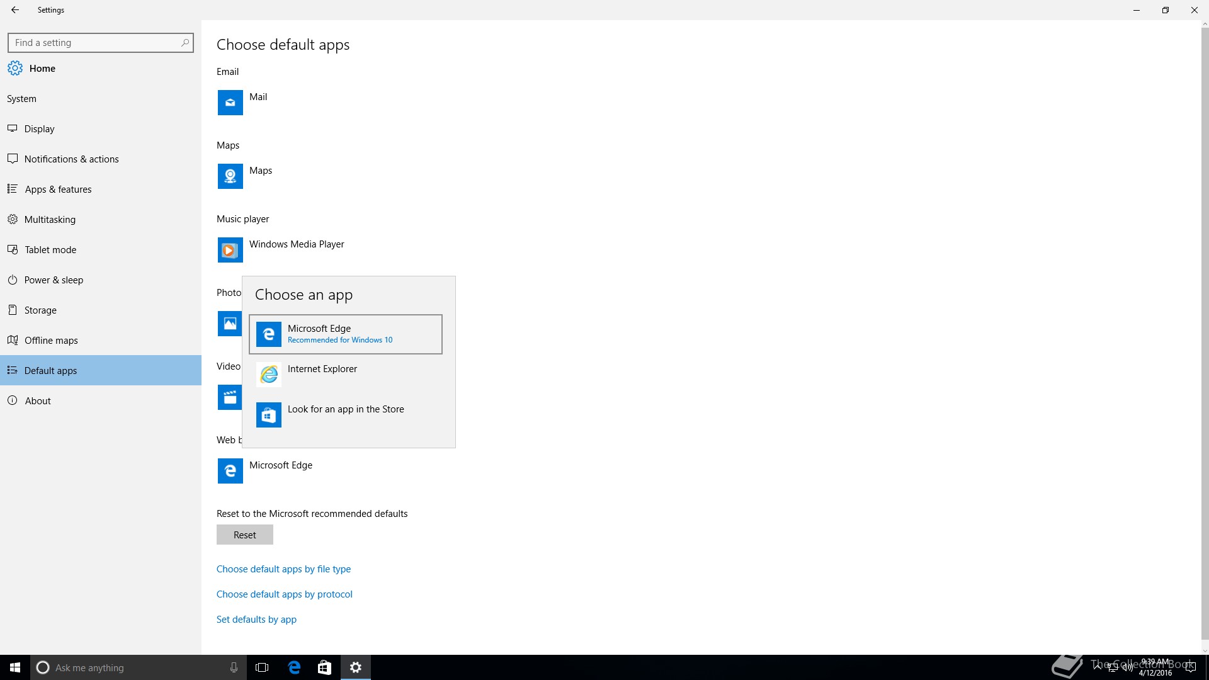1209x680 pixels.
Task: Click the back arrow in Settings title bar
Action: [15, 10]
